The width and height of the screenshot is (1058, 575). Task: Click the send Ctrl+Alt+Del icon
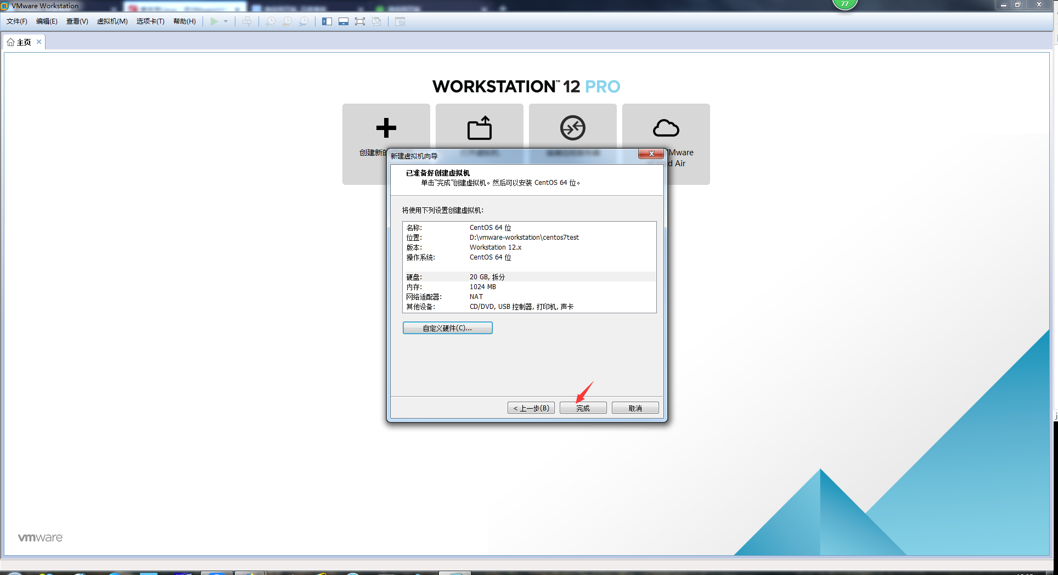[247, 21]
